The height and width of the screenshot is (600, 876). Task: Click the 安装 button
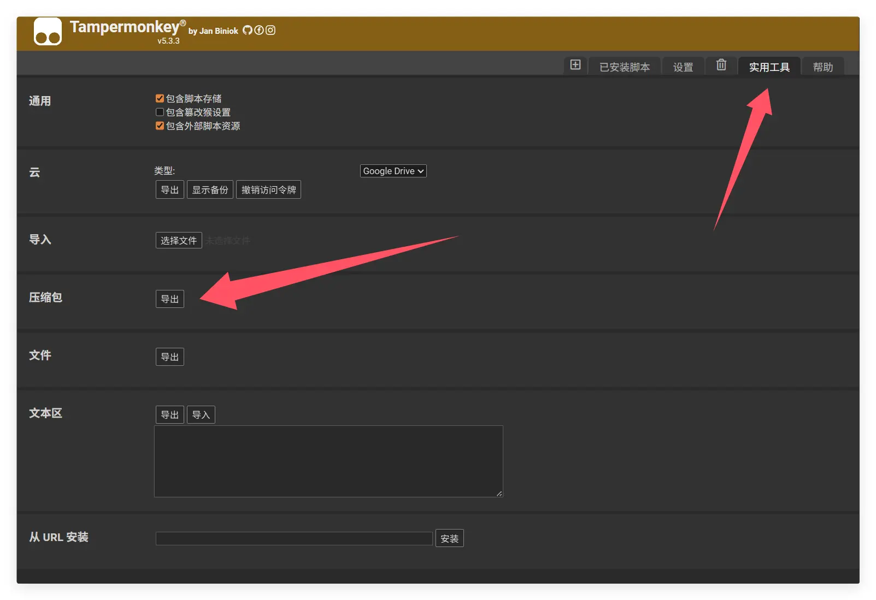450,538
